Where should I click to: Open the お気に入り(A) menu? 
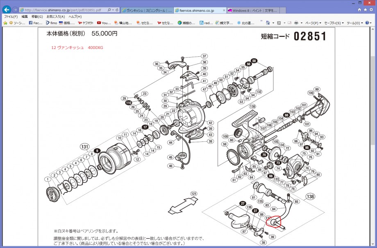[56, 16]
